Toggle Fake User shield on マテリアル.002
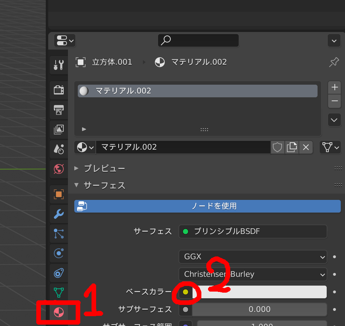Screen dimensions: 345x326 click(x=277, y=147)
